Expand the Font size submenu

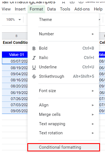[63, 91]
